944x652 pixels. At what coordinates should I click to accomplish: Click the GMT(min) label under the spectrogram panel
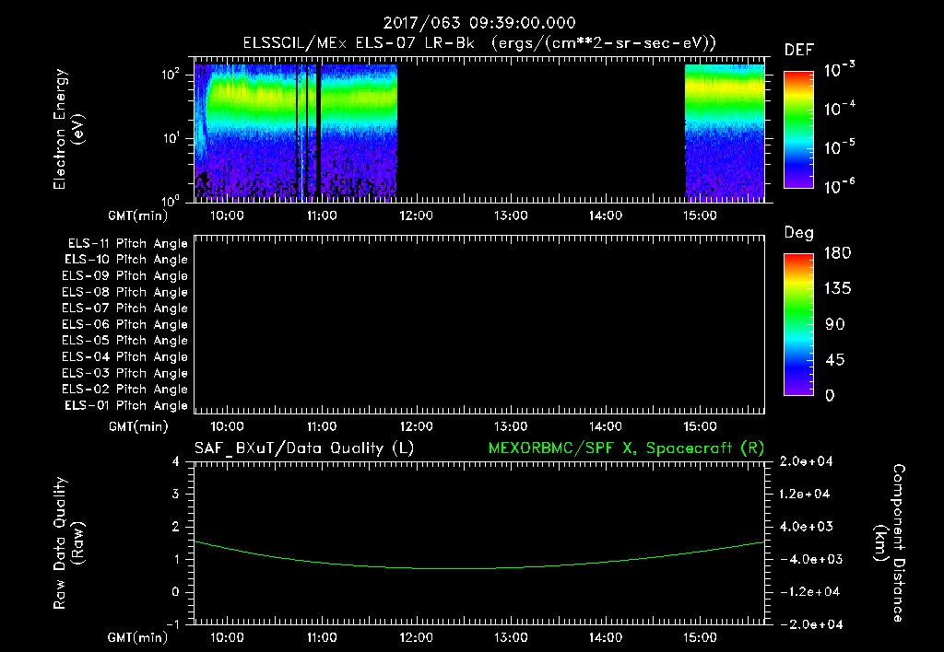click(x=138, y=215)
